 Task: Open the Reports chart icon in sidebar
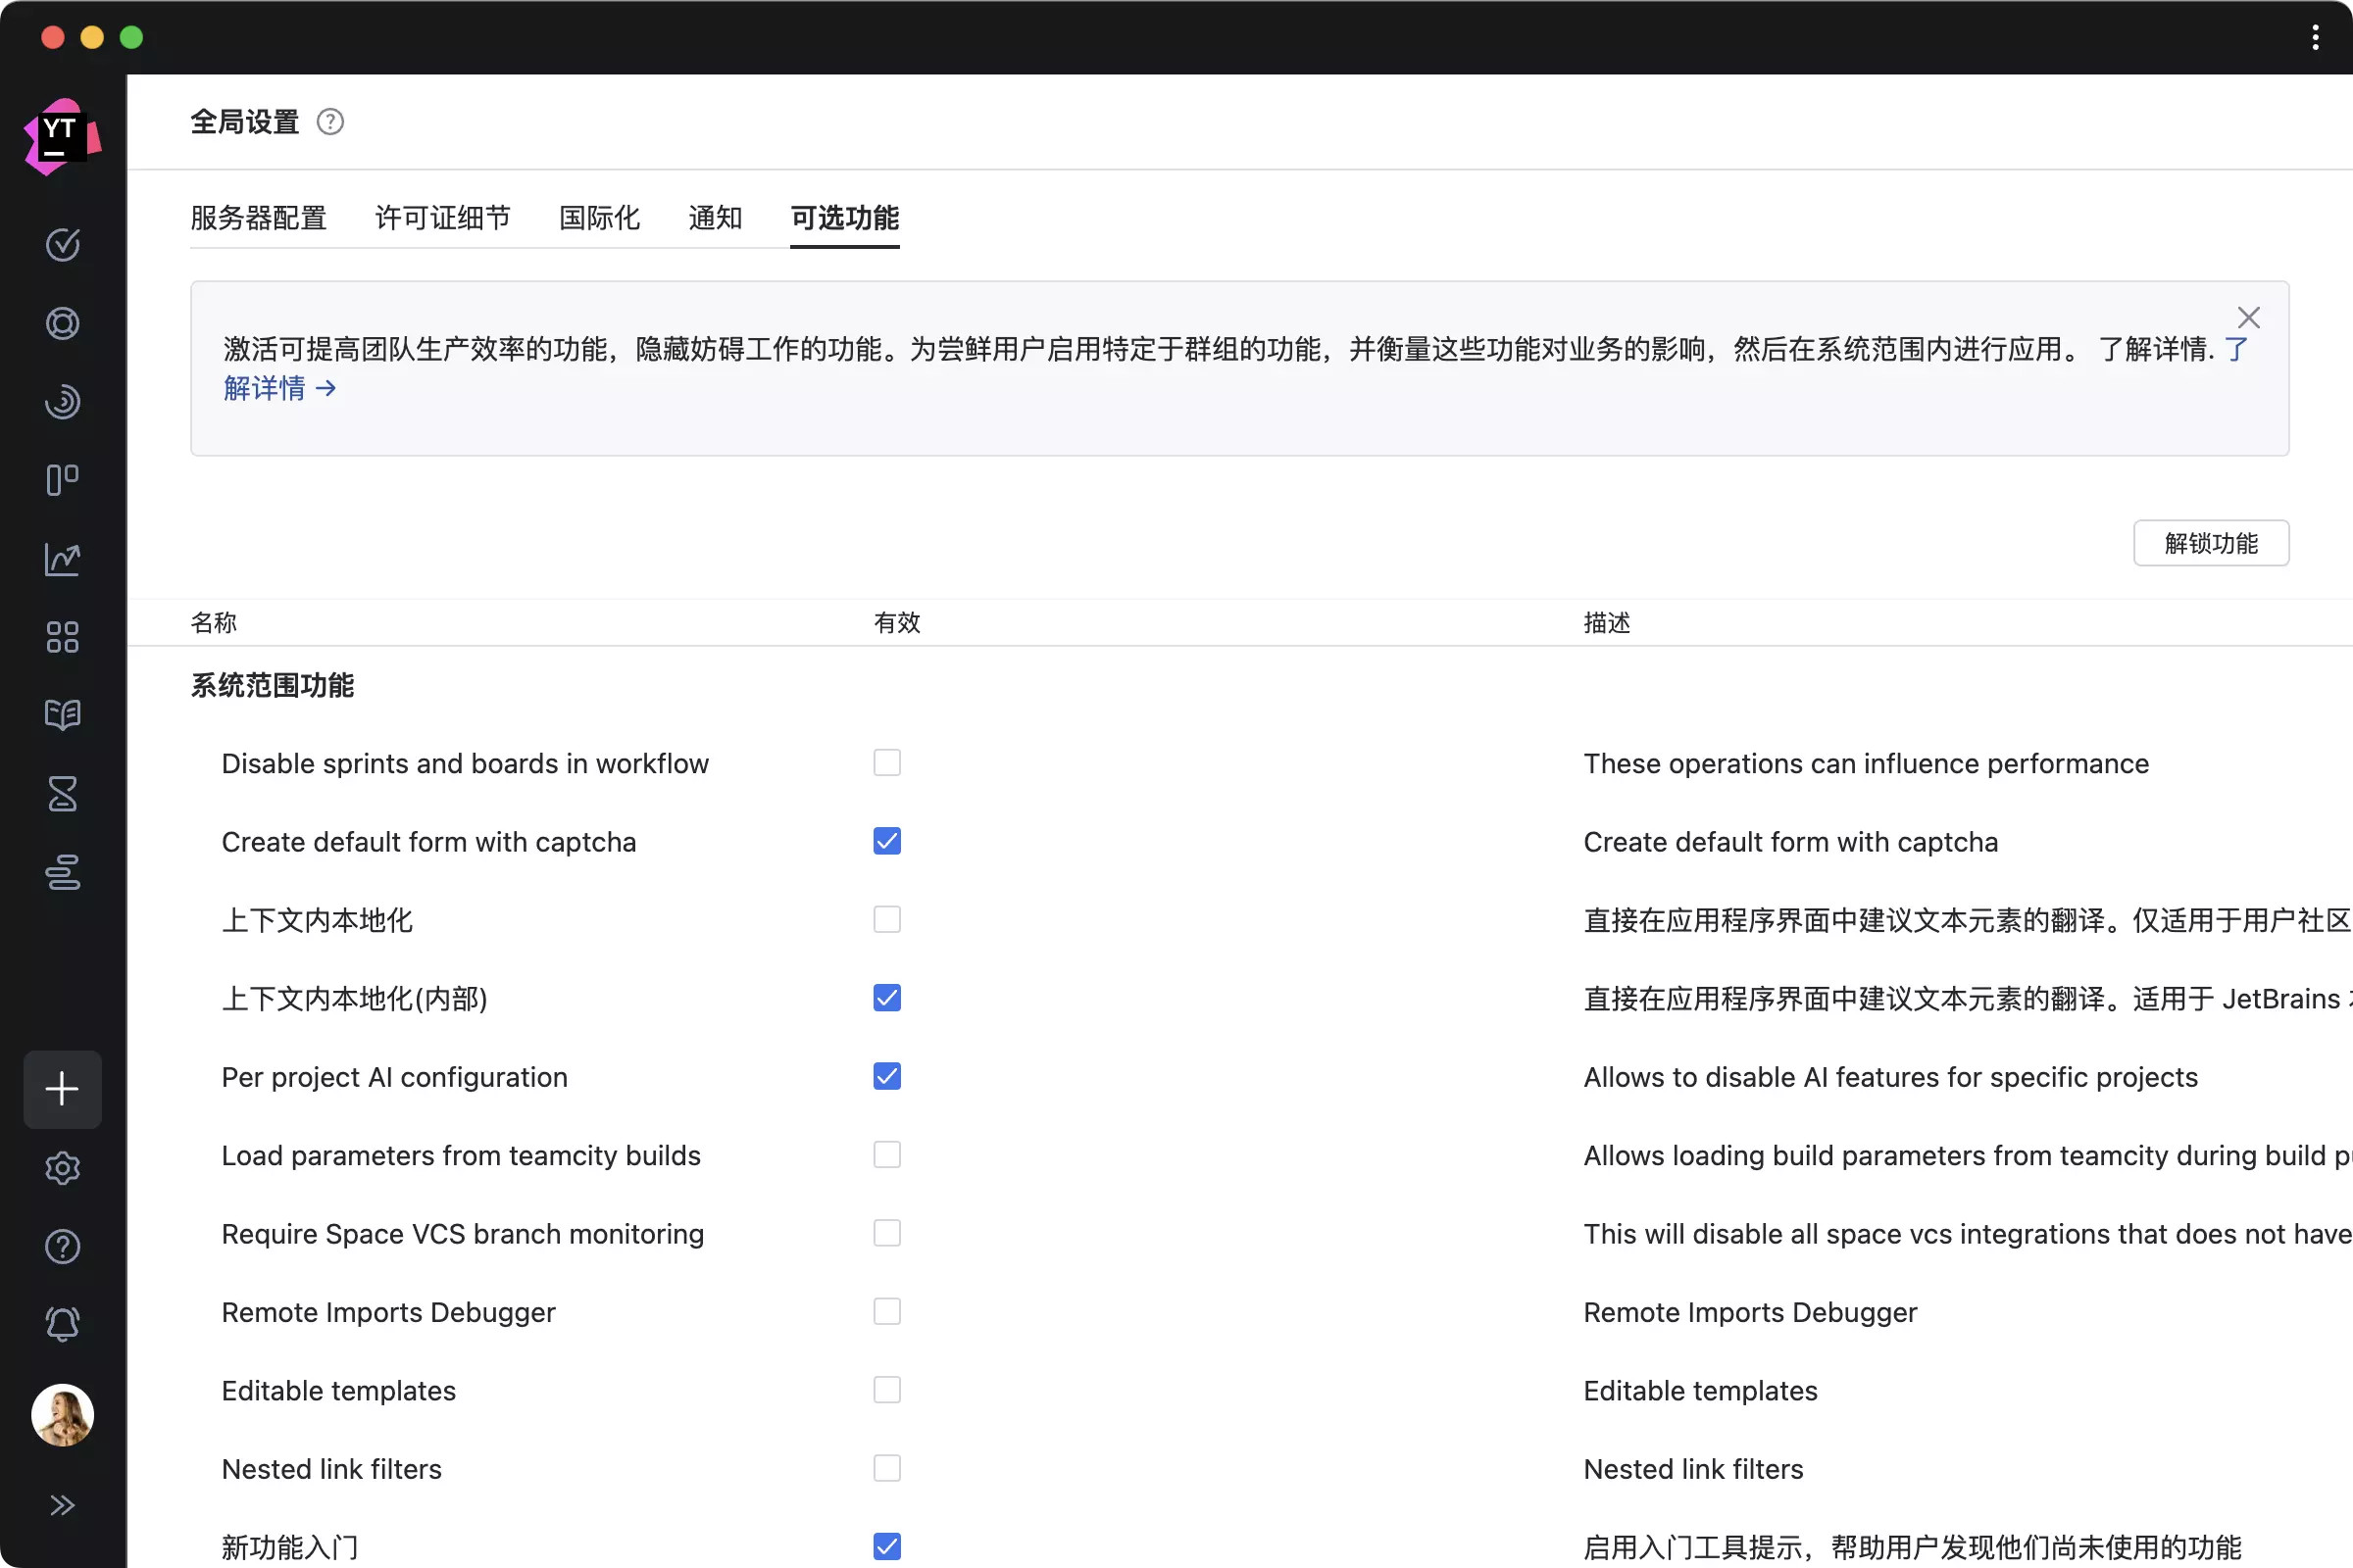click(62, 559)
